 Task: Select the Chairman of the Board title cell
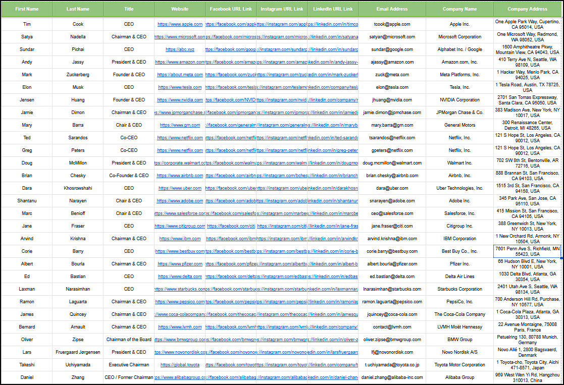click(129, 340)
